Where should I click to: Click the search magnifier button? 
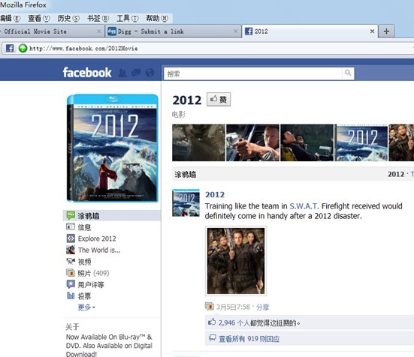click(x=348, y=73)
